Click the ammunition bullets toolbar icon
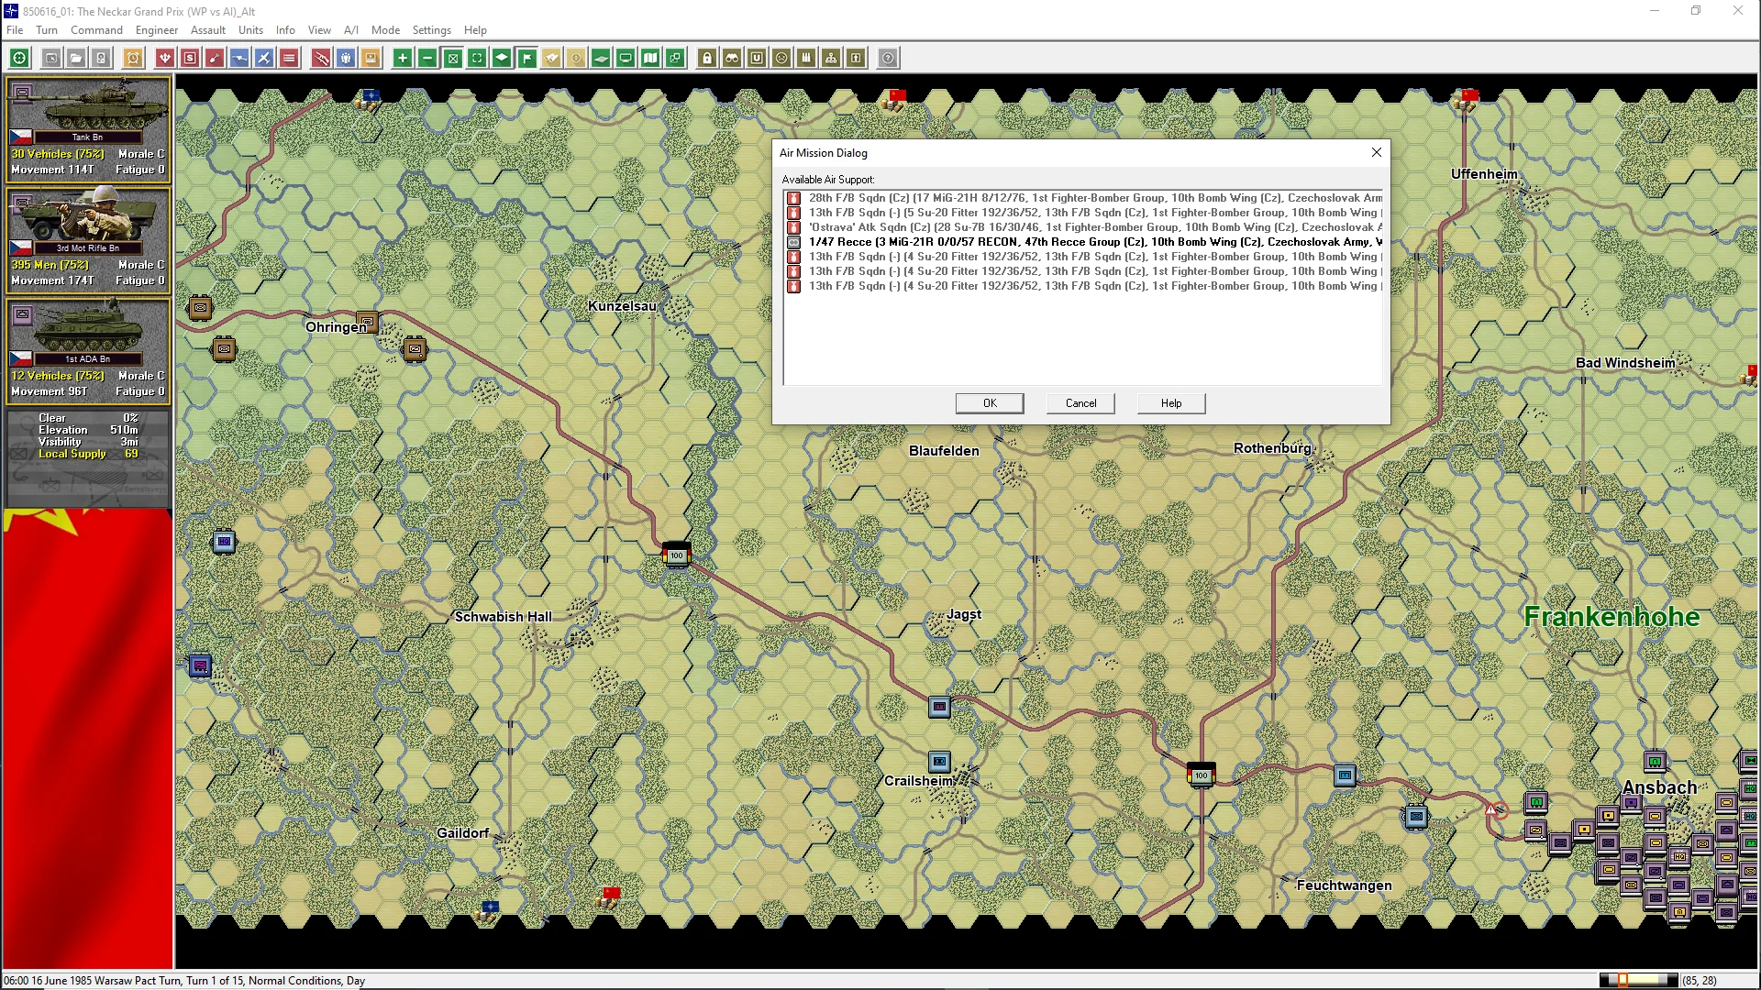The height and width of the screenshot is (990, 1761). pos(806,59)
